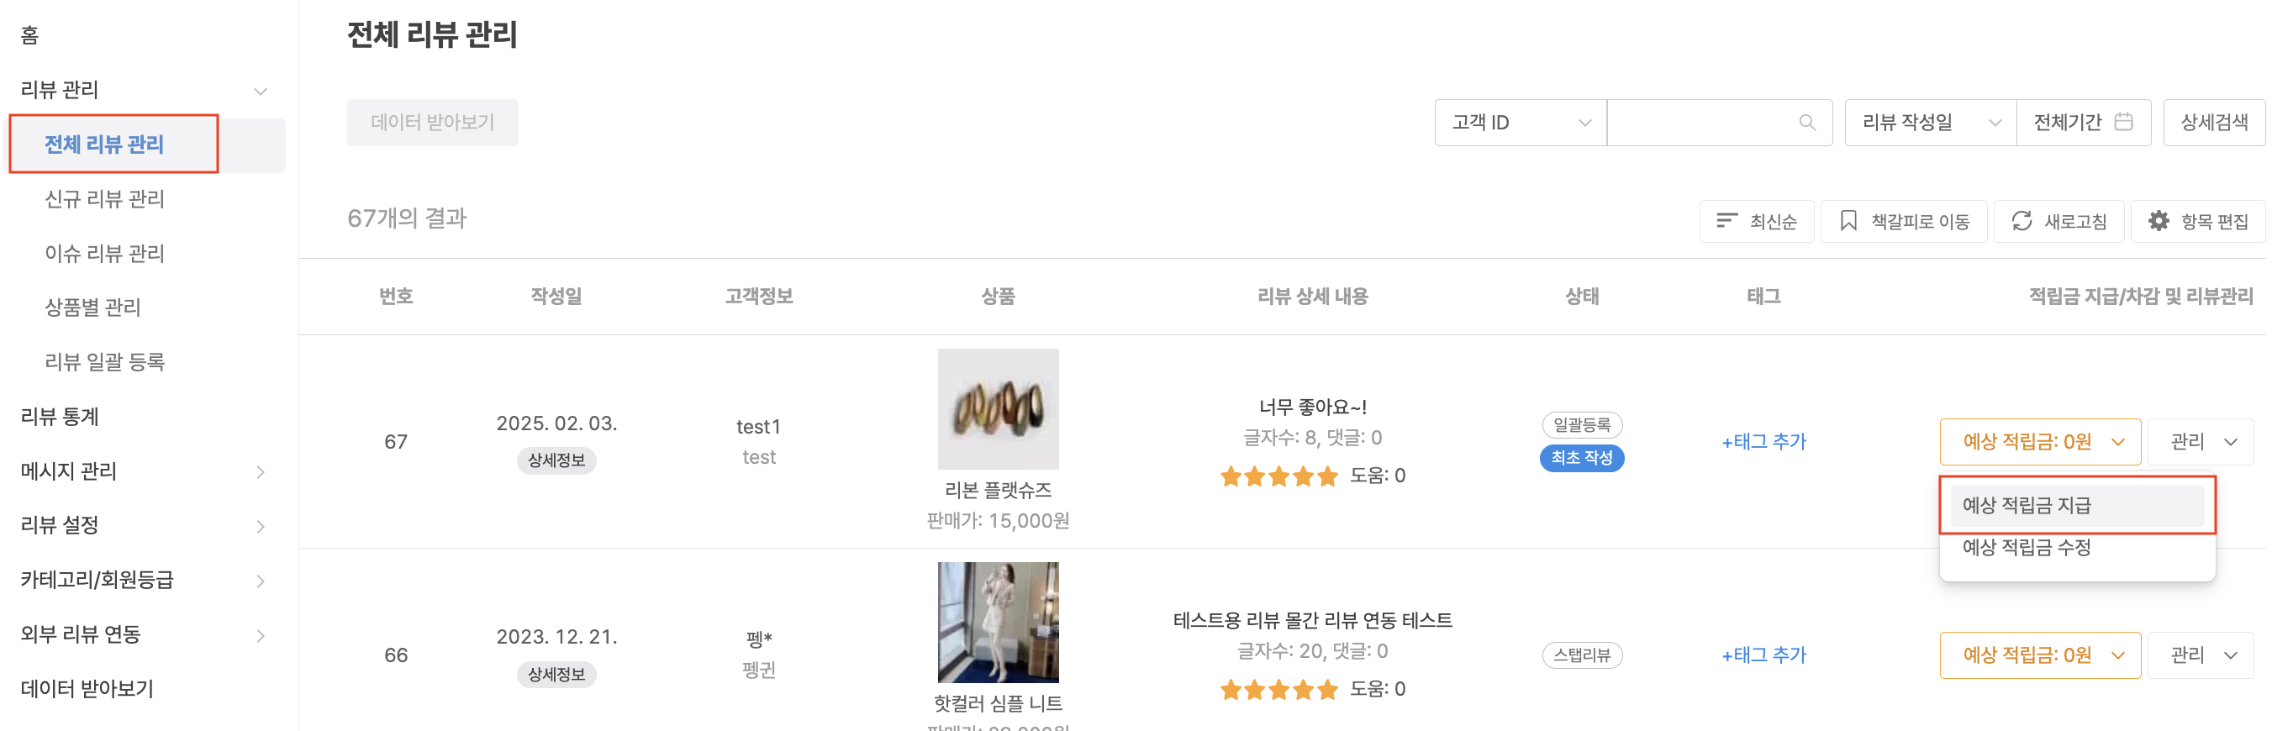Expand the 메시지 관리 sidebar menu
Screen dimensions: 2293x731
pyautogui.click(x=260, y=471)
